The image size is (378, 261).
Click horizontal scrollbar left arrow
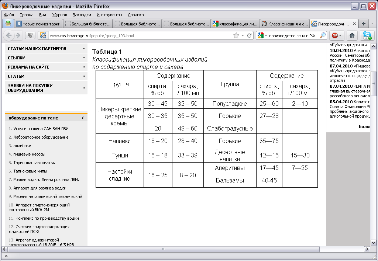click(4, 249)
